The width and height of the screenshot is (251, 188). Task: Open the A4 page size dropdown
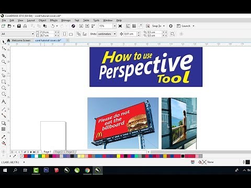pyautogui.click(x=32, y=34)
